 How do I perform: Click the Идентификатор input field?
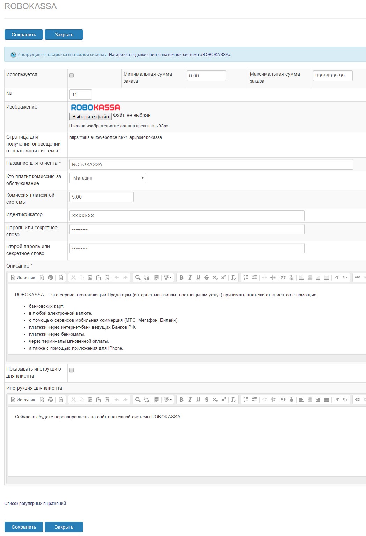(x=187, y=216)
